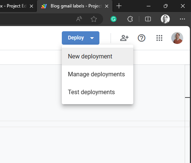191x163 pixels.
Task: Open a new browser tab
Action: pyautogui.click(x=119, y=6)
